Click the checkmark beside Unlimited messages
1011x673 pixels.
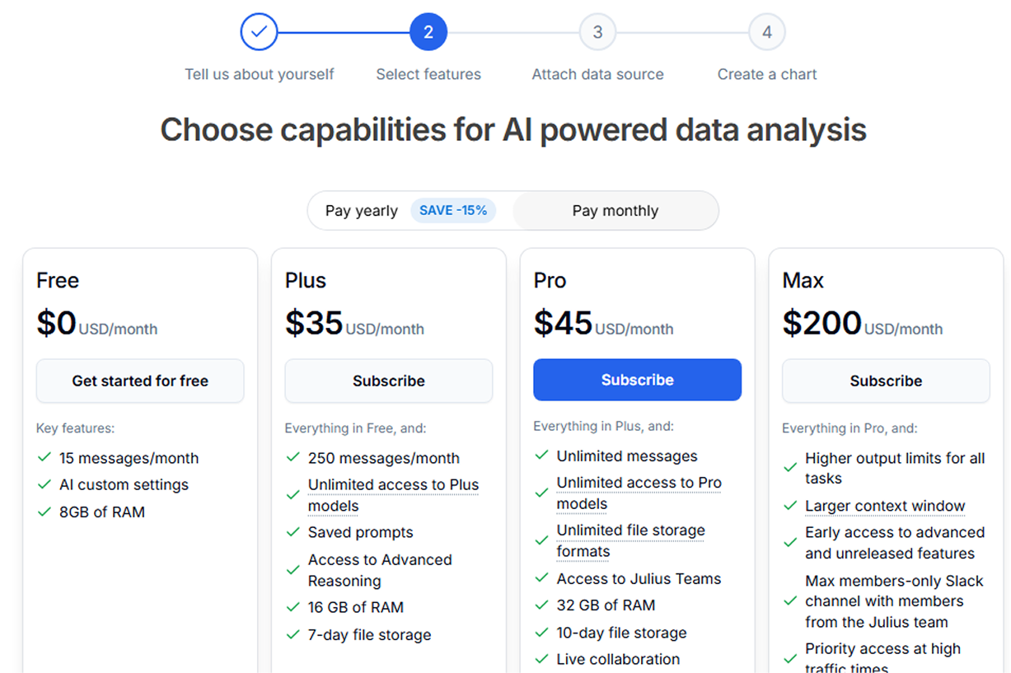coord(541,456)
